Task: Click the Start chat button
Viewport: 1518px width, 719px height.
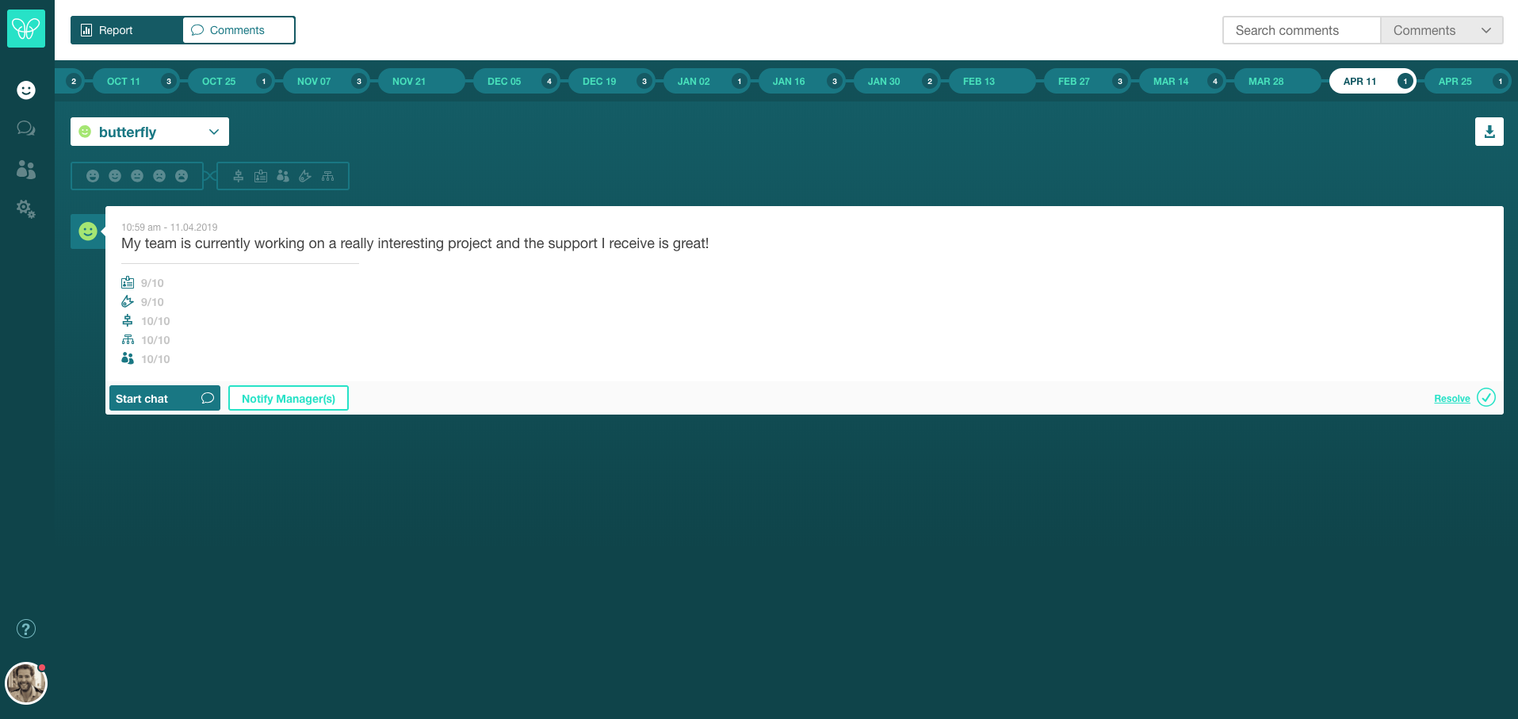Action: pos(165,398)
